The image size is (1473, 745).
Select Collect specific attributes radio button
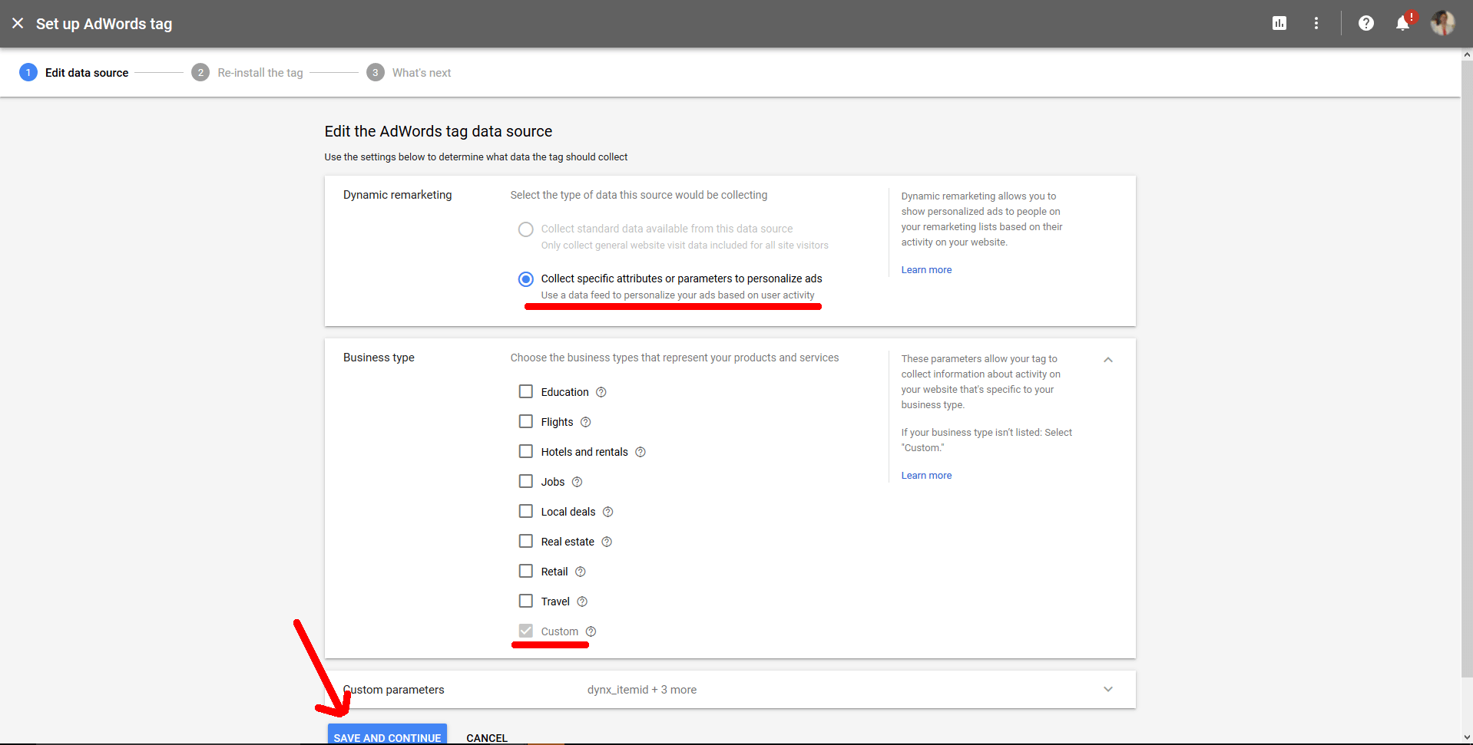tap(526, 279)
